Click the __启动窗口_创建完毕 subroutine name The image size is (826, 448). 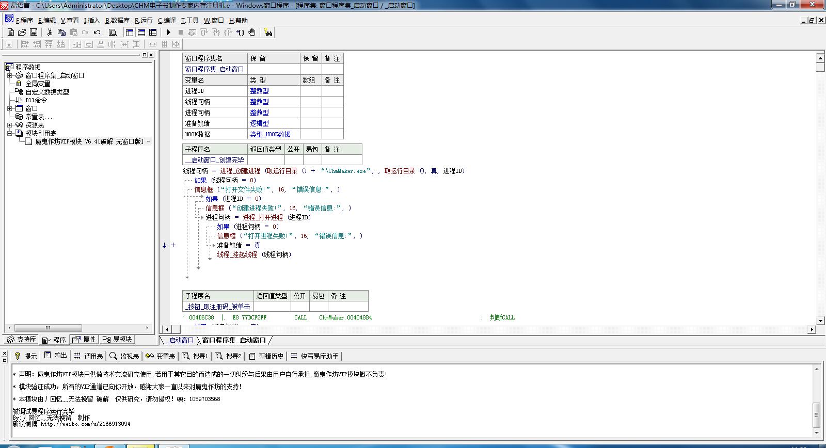[214, 160]
